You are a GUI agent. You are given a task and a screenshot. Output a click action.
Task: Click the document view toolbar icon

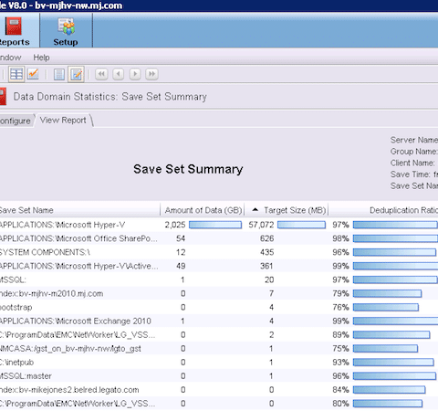(59, 74)
